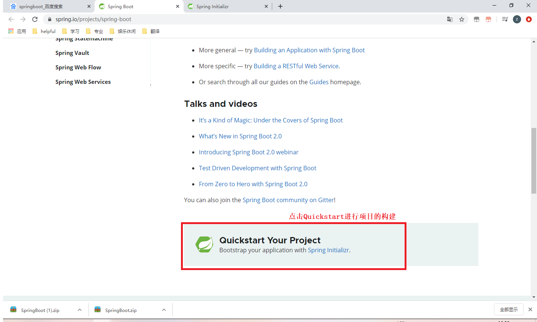Open Spring Web Flow in the sidebar
Viewport: 537px width, 322px height.
point(78,67)
